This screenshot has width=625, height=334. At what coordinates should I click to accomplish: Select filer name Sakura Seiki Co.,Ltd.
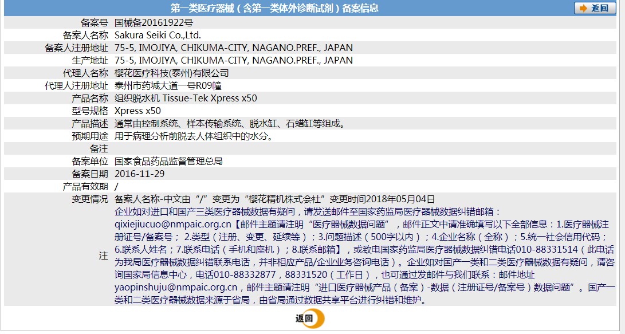click(158, 35)
